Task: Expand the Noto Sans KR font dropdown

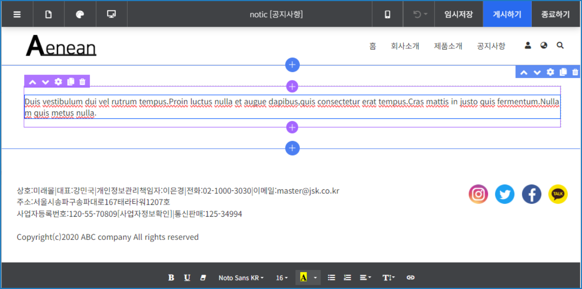Action: [241, 278]
